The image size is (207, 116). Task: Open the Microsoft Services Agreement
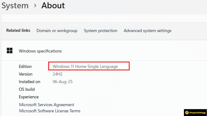(47, 105)
